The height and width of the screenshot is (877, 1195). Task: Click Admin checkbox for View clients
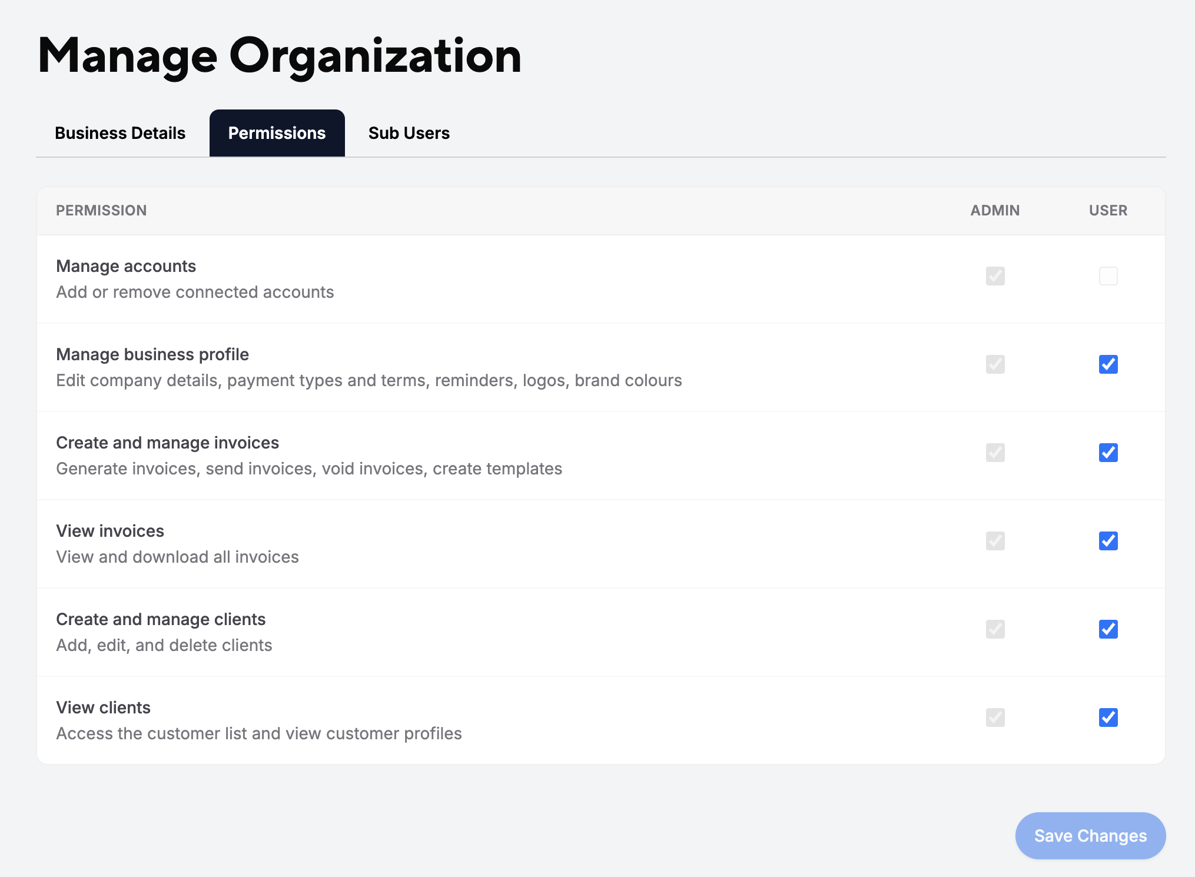(x=995, y=717)
